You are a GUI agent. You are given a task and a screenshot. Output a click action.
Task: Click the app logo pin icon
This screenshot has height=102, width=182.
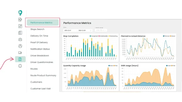[x=20, y=13]
